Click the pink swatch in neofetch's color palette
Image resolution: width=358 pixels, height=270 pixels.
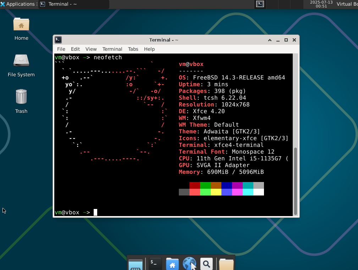[237, 192]
